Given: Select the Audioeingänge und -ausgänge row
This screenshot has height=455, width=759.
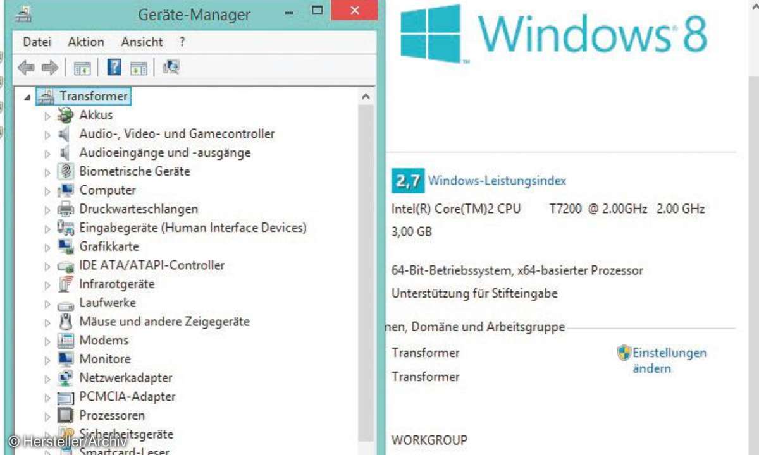Looking at the screenshot, I should point(165,153).
